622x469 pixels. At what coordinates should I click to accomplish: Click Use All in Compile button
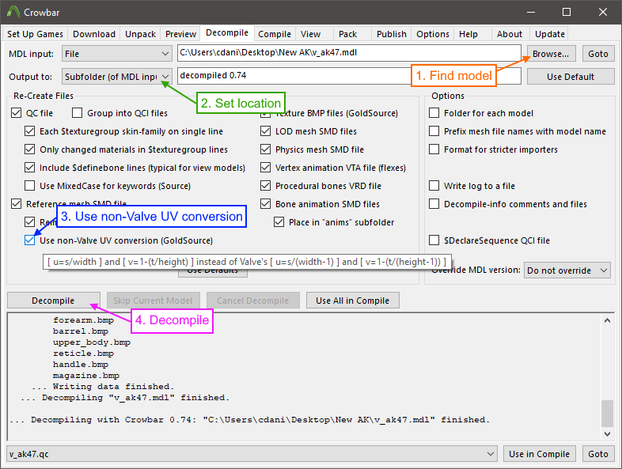point(353,301)
